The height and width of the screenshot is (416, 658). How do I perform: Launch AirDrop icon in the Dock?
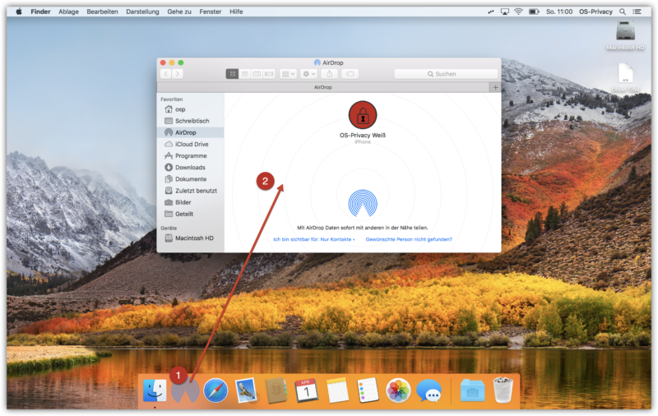pyautogui.click(x=185, y=391)
